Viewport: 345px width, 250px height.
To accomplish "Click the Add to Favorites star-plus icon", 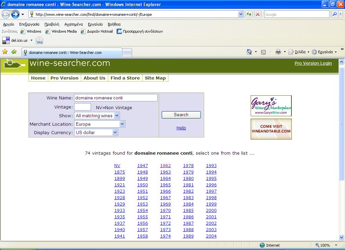I will pos(14,52).
